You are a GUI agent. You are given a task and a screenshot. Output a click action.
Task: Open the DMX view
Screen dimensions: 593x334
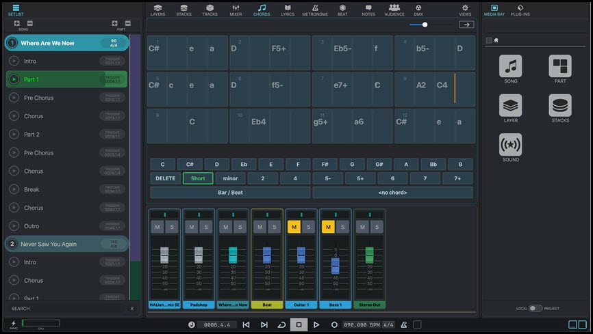[418, 10]
